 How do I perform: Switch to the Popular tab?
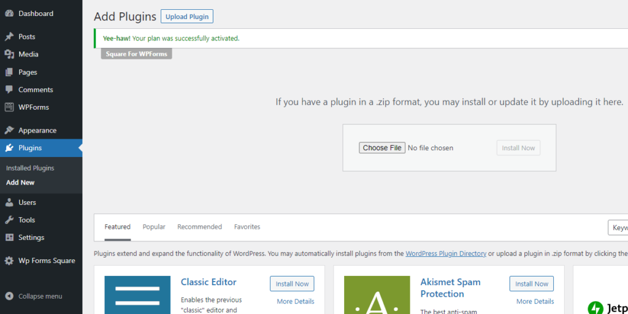(x=154, y=227)
